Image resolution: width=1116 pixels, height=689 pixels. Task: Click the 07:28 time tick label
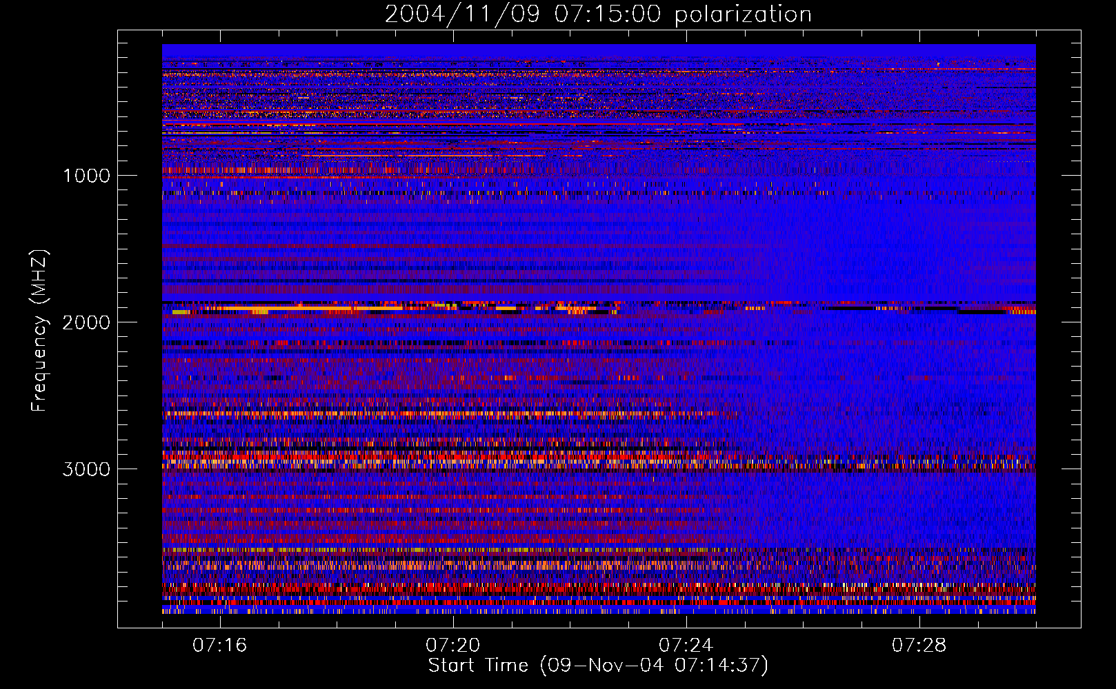tap(919, 646)
